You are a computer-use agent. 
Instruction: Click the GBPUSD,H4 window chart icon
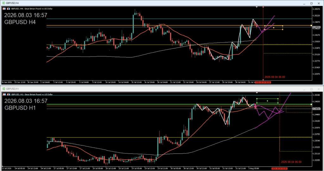(3, 3)
